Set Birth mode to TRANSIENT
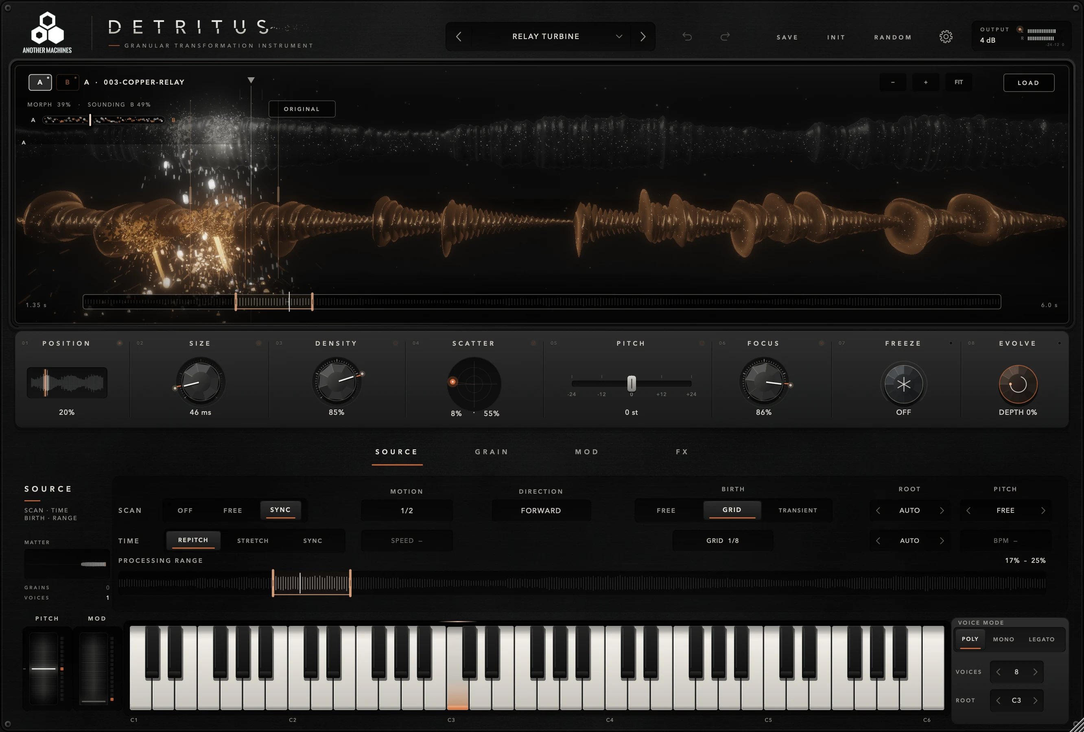 coord(798,510)
